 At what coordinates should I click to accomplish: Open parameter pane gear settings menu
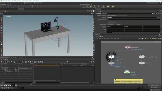click(153, 13)
